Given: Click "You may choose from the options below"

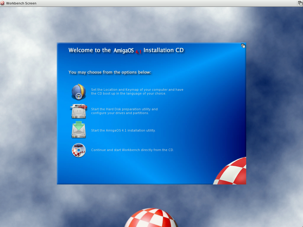Looking at the screenshot, I should pyautogui.click(x=109, y=72).
